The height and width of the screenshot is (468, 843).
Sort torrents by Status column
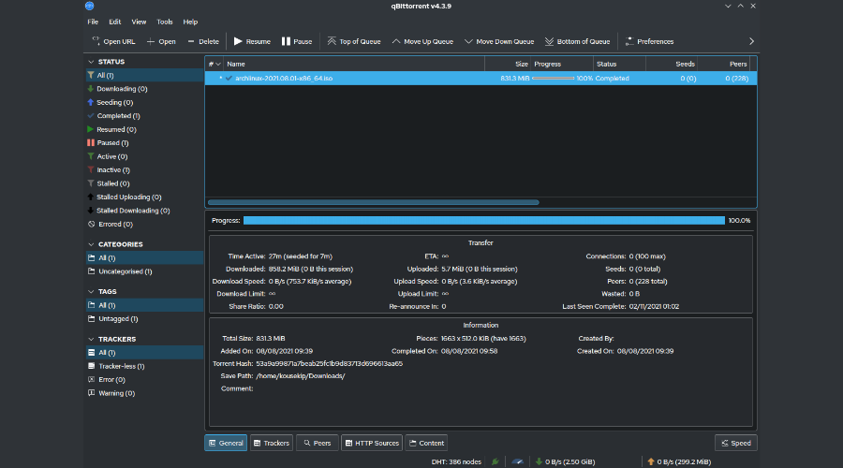coord(619,64)
